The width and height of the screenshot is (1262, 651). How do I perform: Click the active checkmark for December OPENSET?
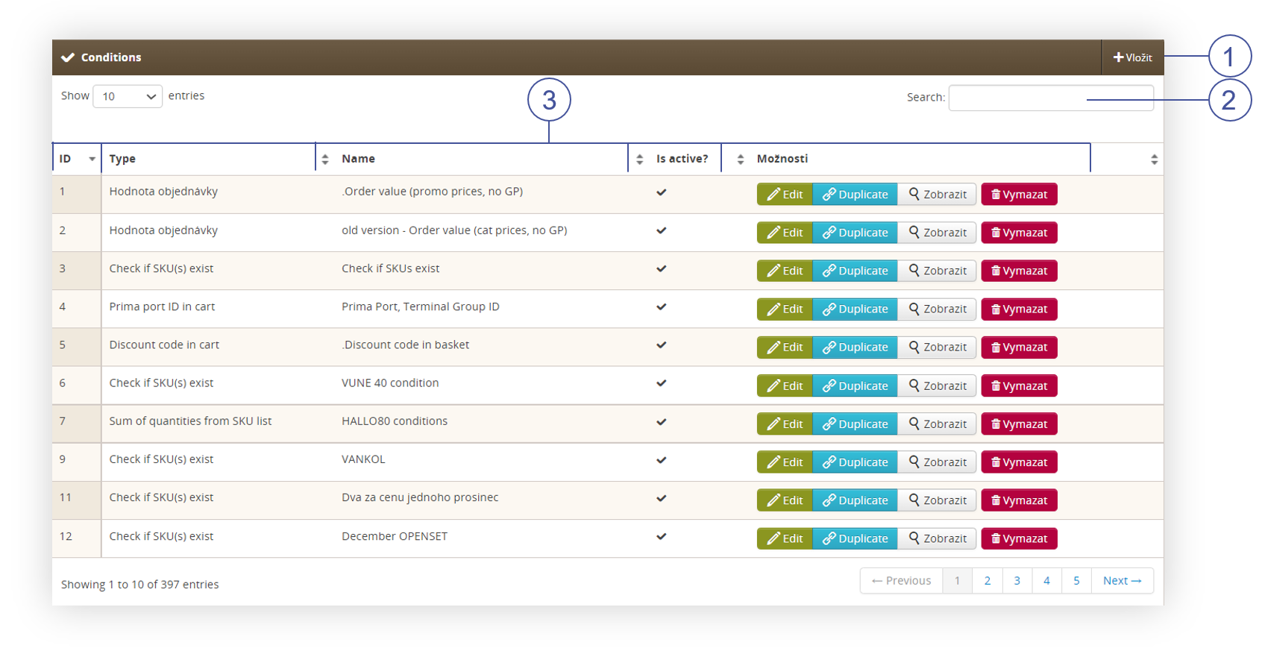tap(661, 536)
